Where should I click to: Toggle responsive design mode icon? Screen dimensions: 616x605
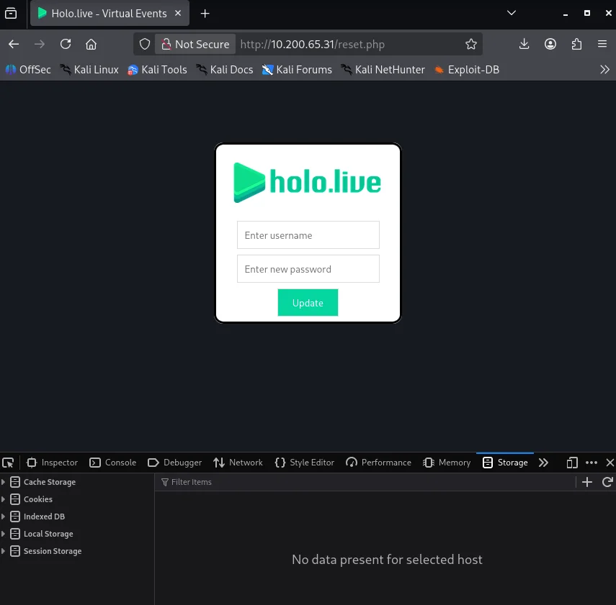click(572, 463)
